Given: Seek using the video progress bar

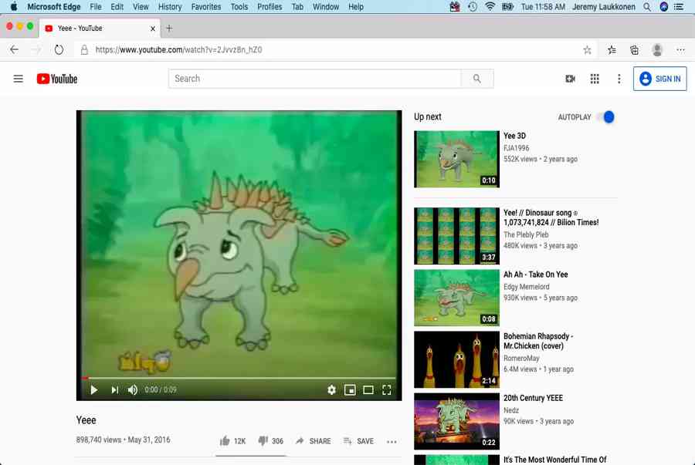Looking at the screenshot, I should pyautogui.click(x=232, y=378).
